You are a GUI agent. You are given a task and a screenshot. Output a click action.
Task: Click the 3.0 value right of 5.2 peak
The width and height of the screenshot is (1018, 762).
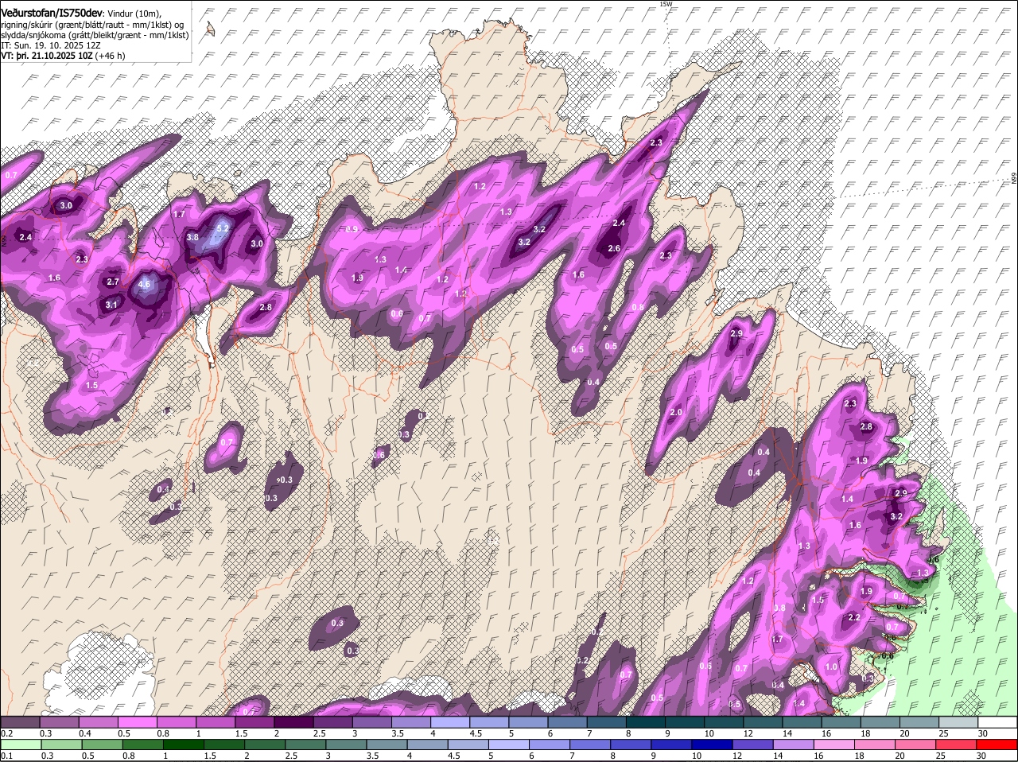257,243
